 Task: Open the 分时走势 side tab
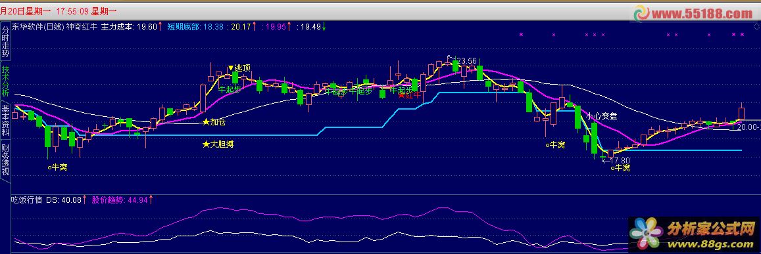point(5,41)
